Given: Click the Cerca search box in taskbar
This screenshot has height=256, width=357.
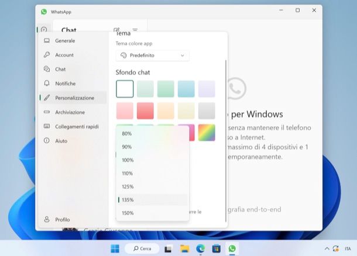Looking at the screenshot, I should click(142, 248).
